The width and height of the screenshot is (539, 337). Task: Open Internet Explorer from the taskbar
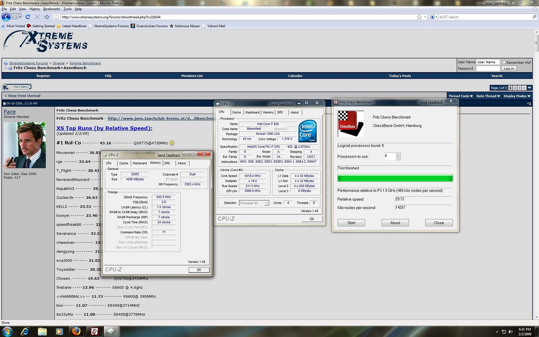click(x=25, y=331)
